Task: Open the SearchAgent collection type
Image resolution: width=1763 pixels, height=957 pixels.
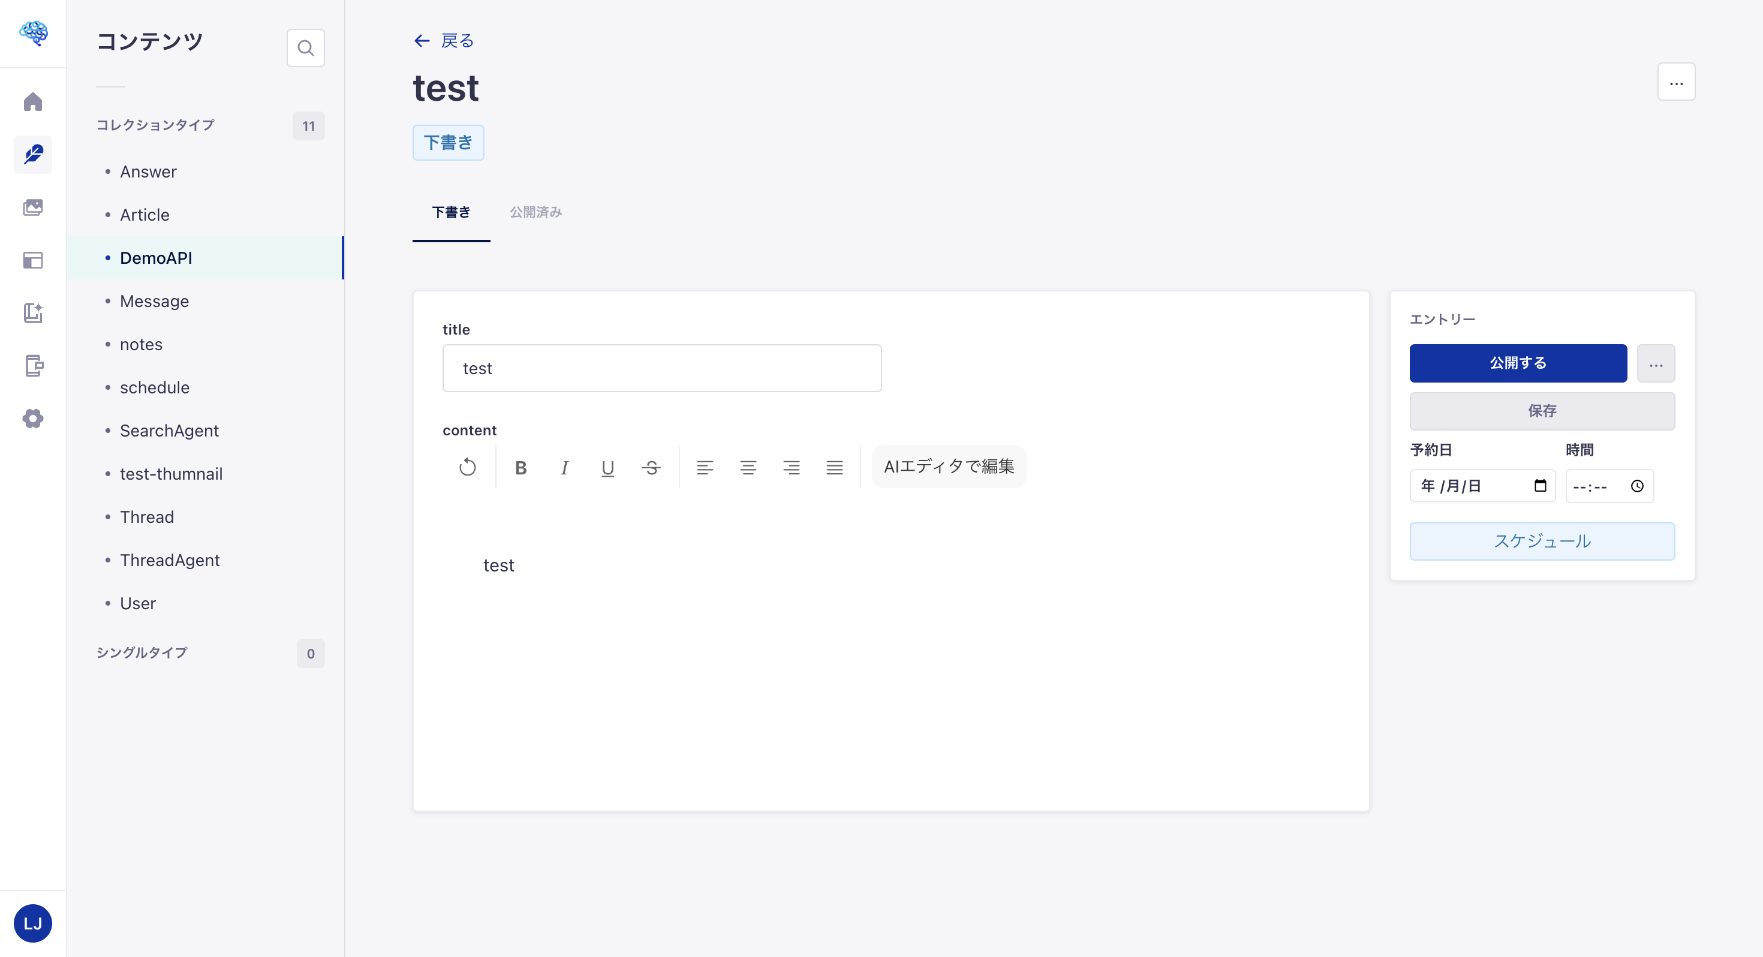Action: (x=169, y=431)
